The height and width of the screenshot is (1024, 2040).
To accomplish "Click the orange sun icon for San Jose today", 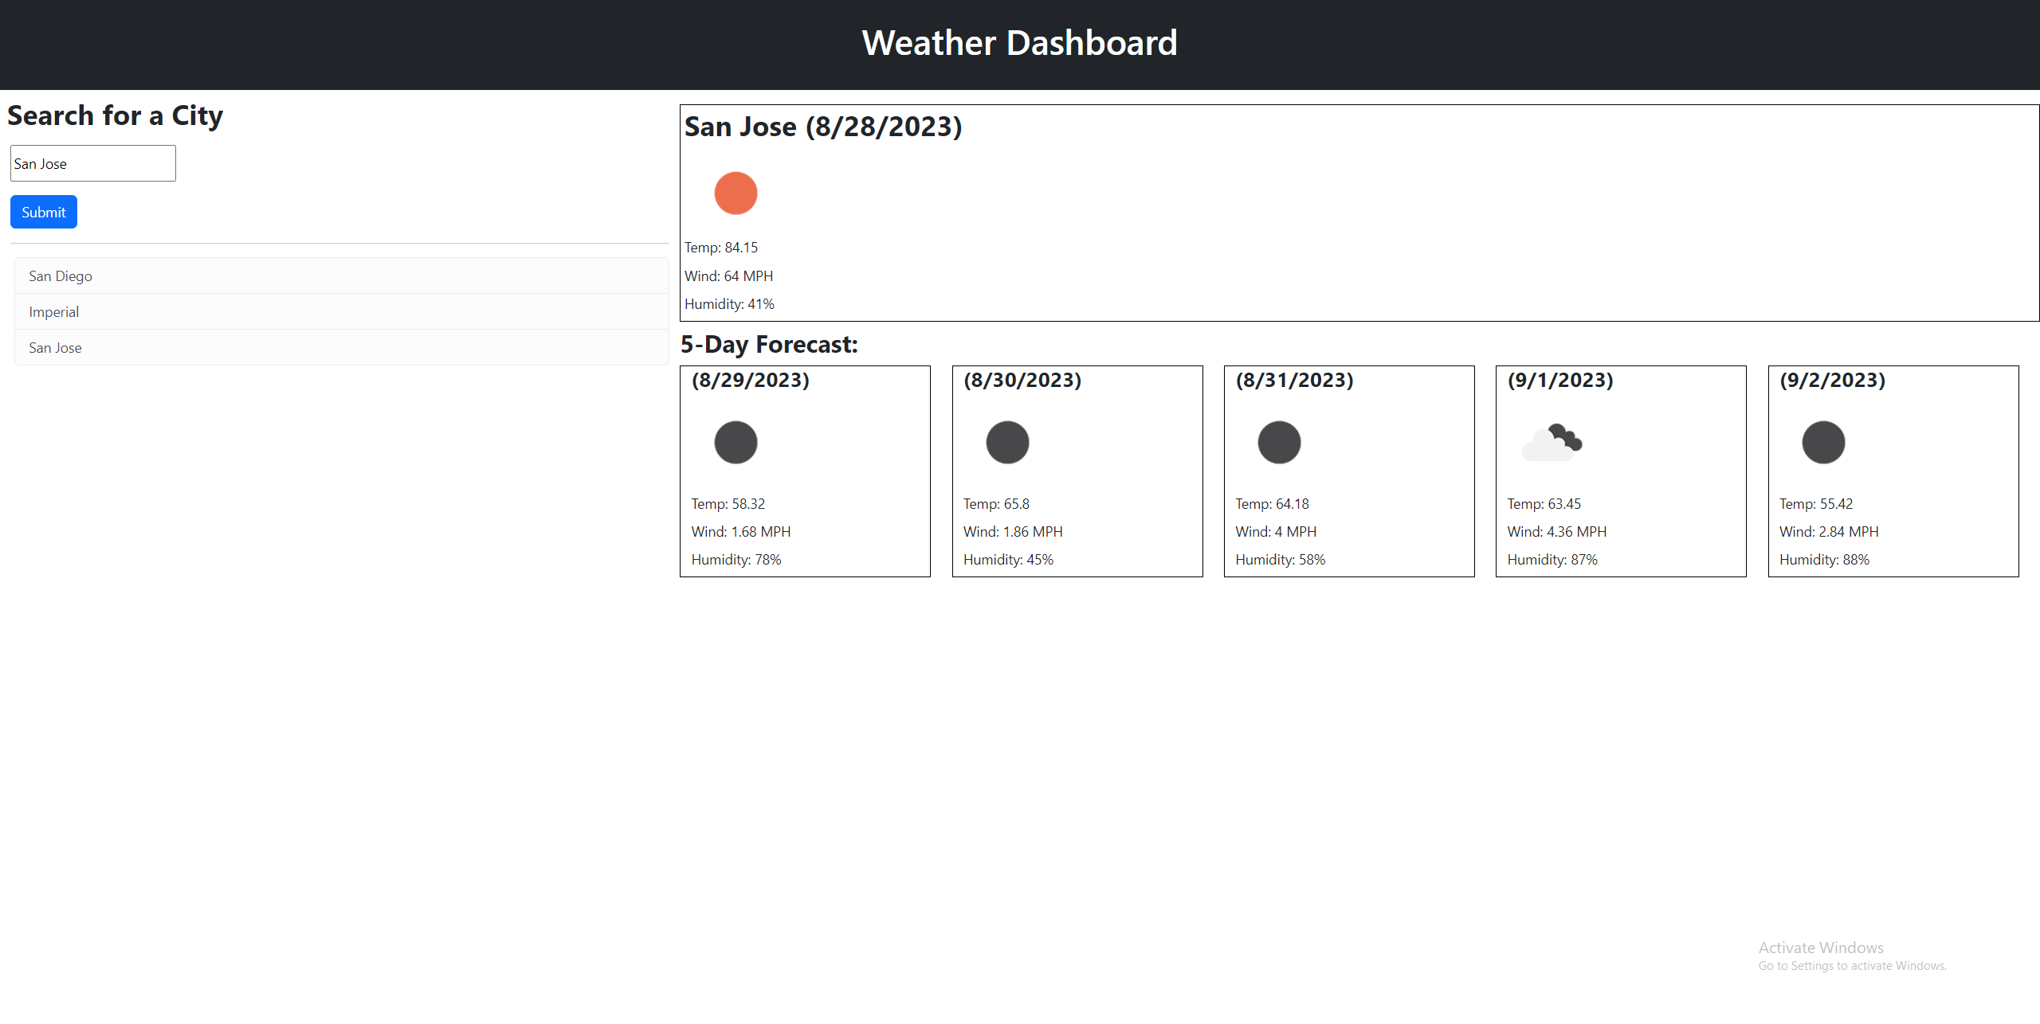I will 735,193.
